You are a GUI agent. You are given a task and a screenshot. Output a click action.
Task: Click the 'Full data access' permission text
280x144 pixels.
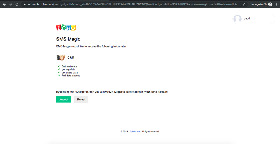click(x=71, y=76)
